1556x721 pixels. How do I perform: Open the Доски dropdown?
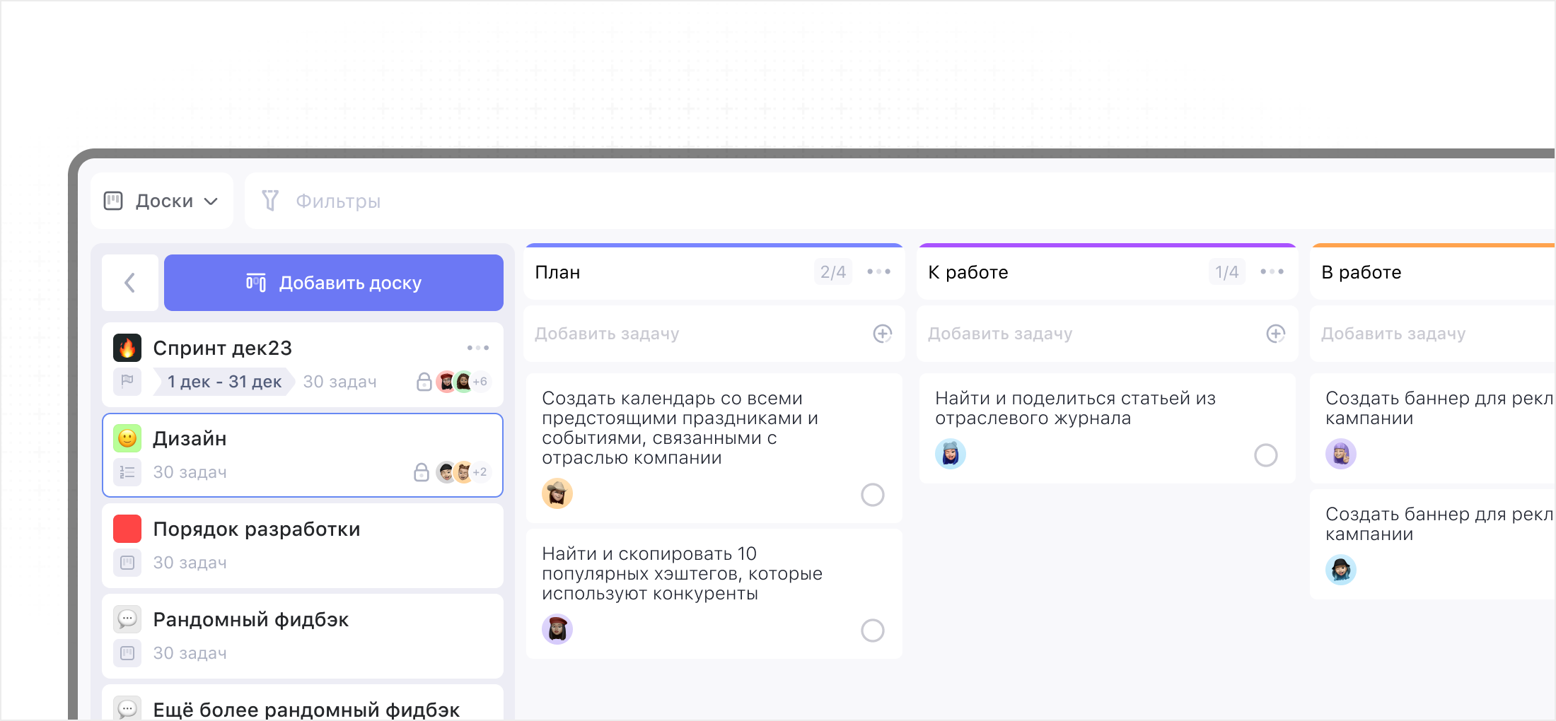click(x=162, y=201)
